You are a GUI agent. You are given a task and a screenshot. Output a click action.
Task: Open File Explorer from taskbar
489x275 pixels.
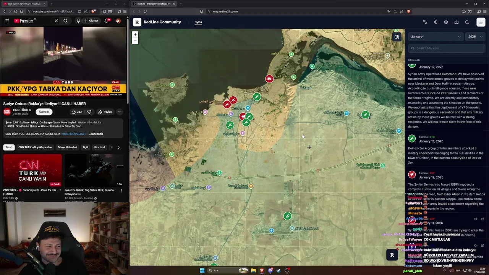click(253, 270)
